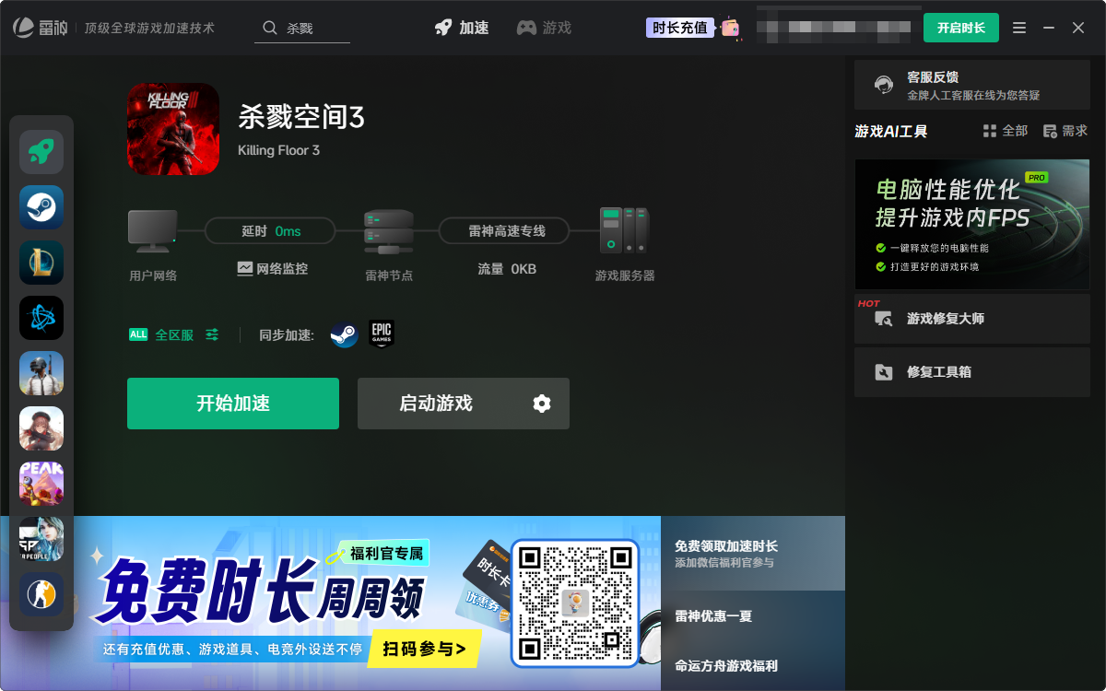Open the Steam platform in the sidebar

tap(41, 207)
